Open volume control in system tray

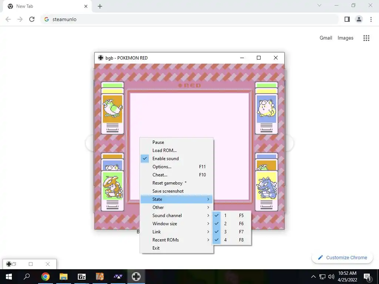(331, 277)
